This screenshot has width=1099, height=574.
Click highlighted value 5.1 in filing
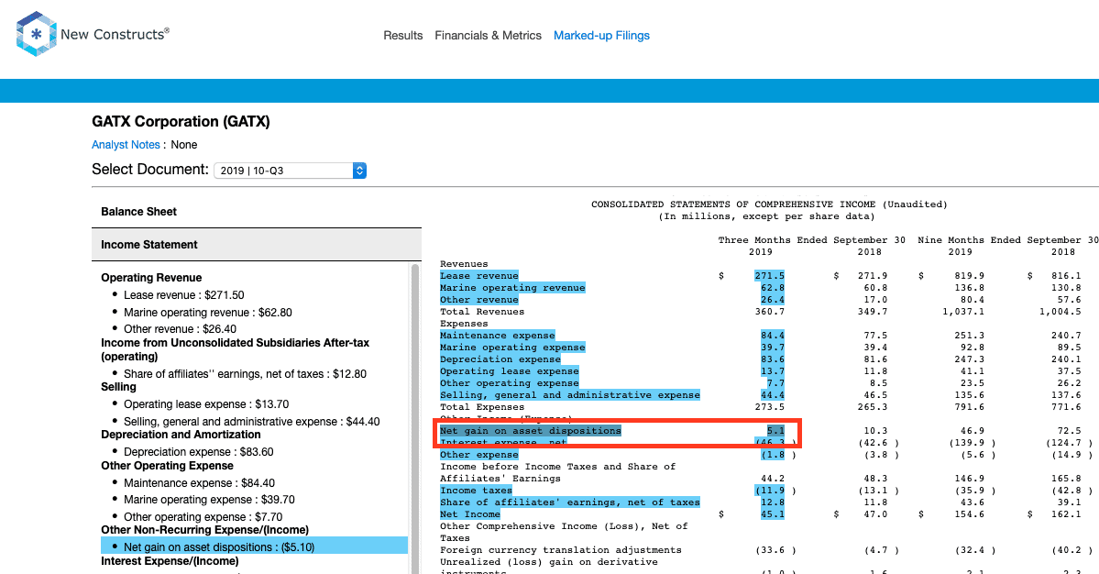pyautogui.click(x=775, y=431)
